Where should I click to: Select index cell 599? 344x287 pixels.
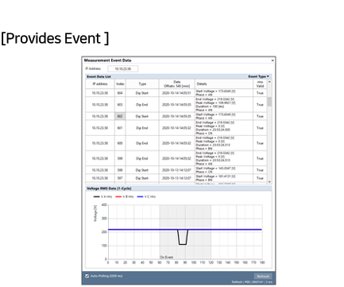click(x=120, y=158)
